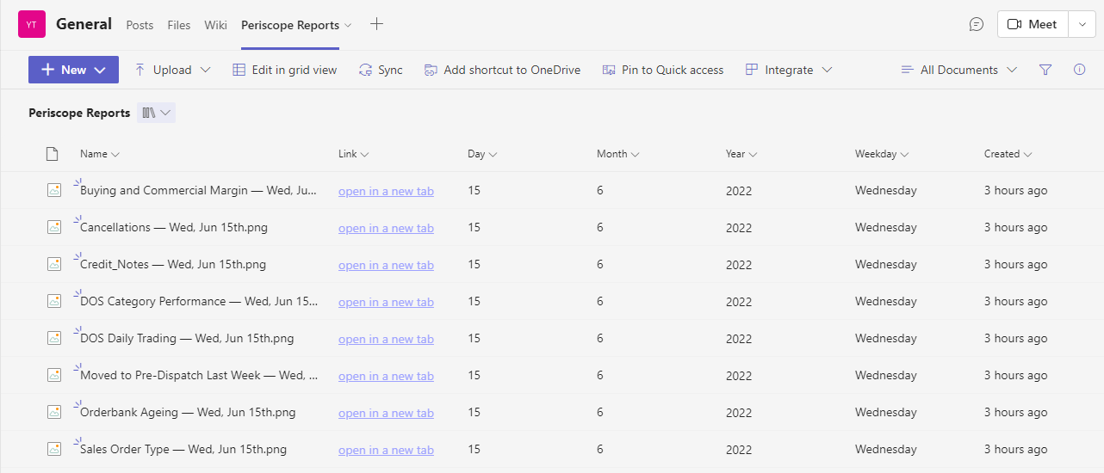This screenshot has width=1104, height=473.
Task: Expand the Meet button dropdown arrow
Action: coord(1082,25)
